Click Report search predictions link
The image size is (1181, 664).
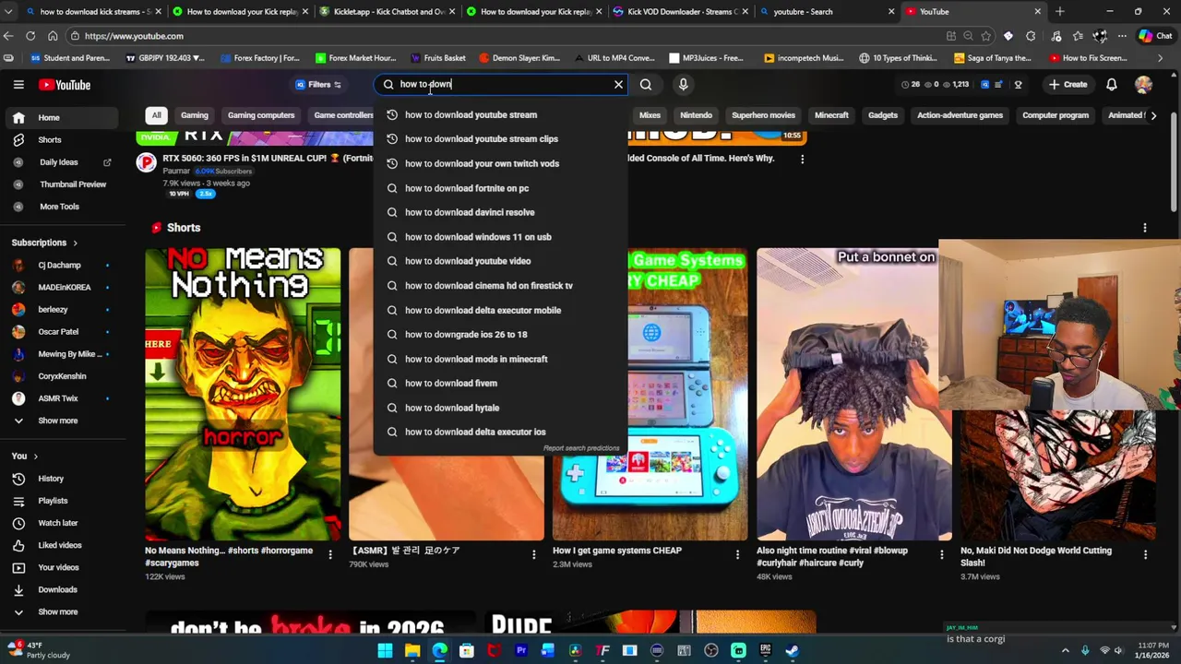coord(581,448)
